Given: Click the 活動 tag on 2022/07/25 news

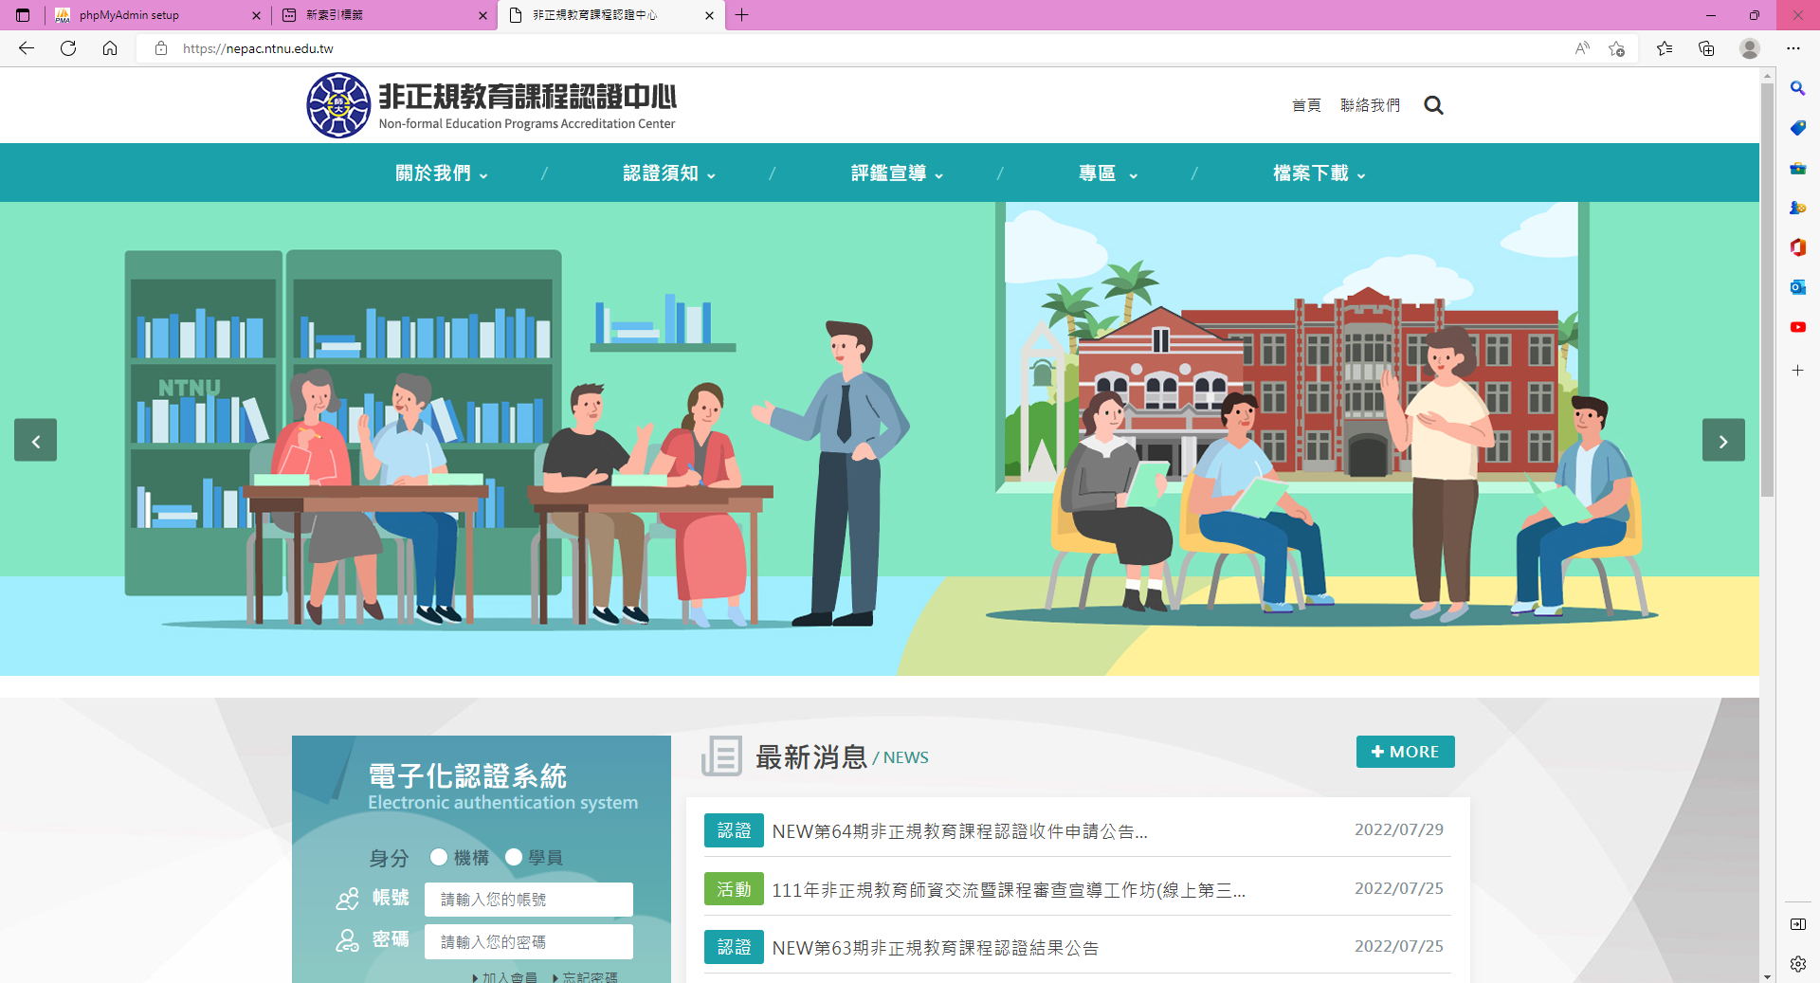Looking at the screenshot, I should pyautogui.click(x=734, y=889).
